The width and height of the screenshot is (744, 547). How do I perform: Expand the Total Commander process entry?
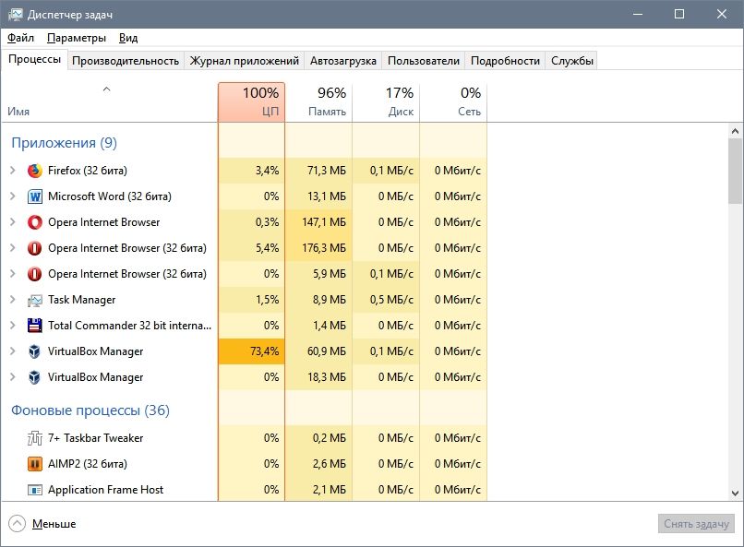click(x=12, y=326)
